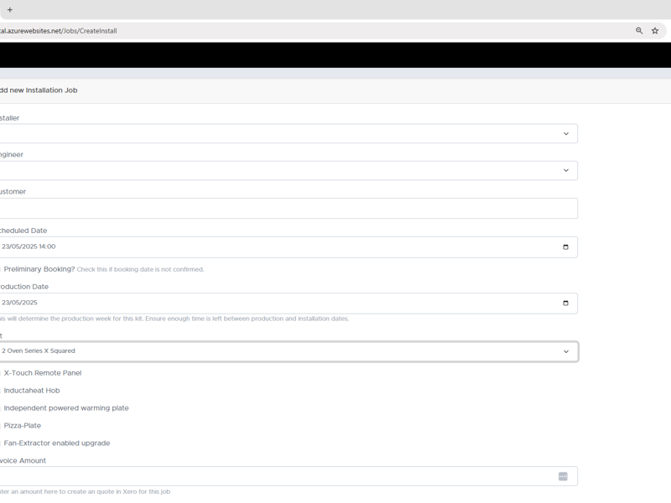This screenshot has height=503, width=671.
Task: Select Independent powered warming plate
Action: pyautogui.click(x=1, y=407)
